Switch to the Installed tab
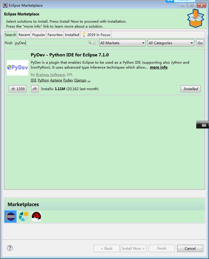This screenshot has height=259, width=209. (72, 35)
